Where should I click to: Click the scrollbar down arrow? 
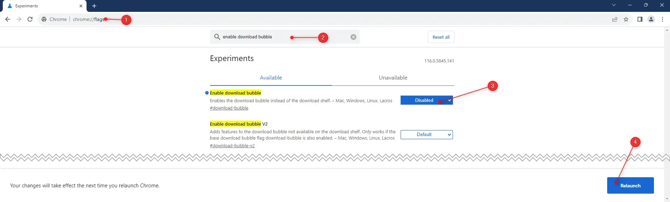tap(667, 199)
